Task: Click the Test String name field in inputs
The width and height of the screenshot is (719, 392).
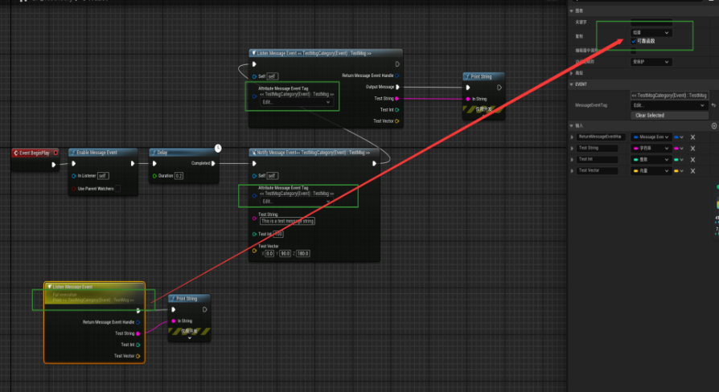Action: (598, 148)
